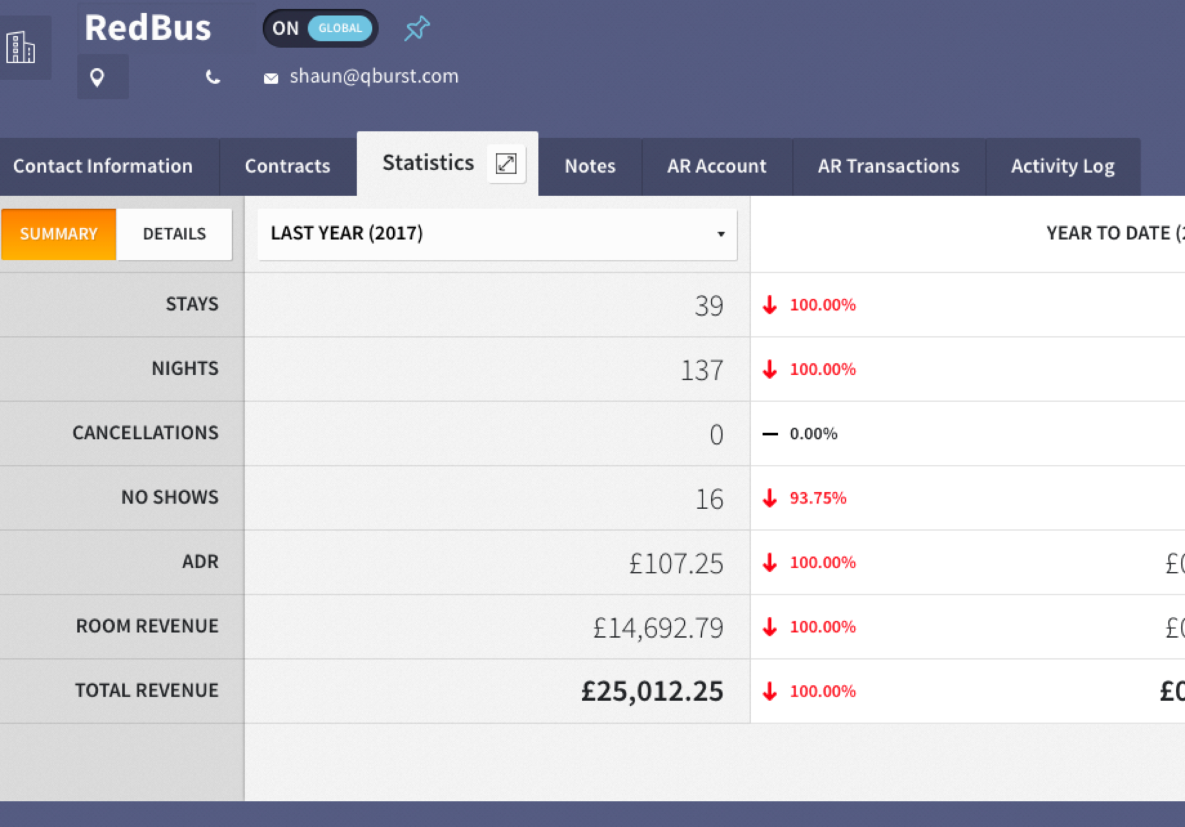Click the shaun@qburst.com email address

click(374, 76)
